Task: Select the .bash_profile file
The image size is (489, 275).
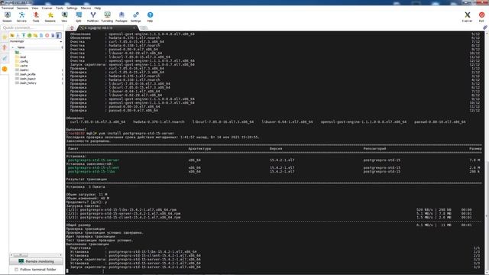Action: pos(25,75)
